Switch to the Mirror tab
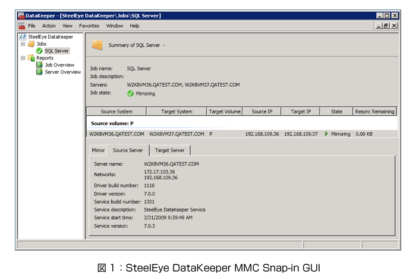Image resolution: width=416 pixels, height=279 pixels. pyautogui.click(x=98, y=151)
